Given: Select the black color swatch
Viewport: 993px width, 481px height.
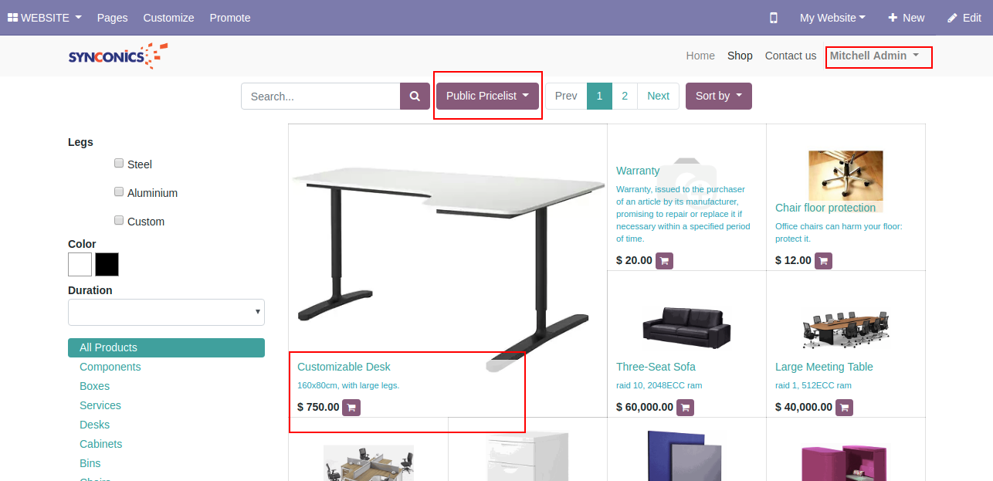Looking at the screenshot, I should [x=107, y=264].
